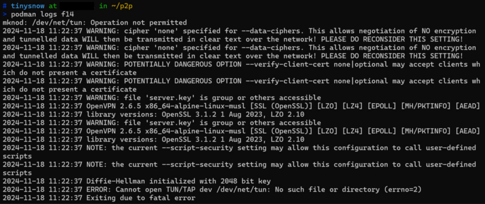Click the first 'server.key' warning line

(x=162, y=98)
